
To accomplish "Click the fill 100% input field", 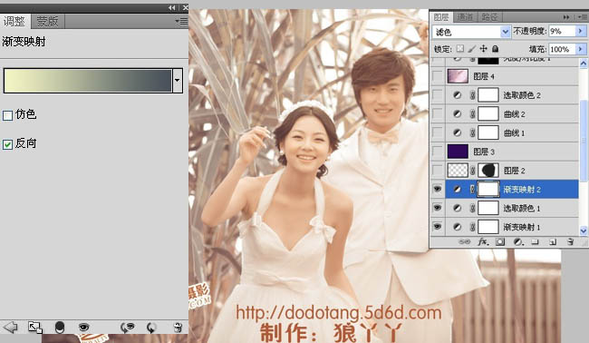I will [563, 49].
